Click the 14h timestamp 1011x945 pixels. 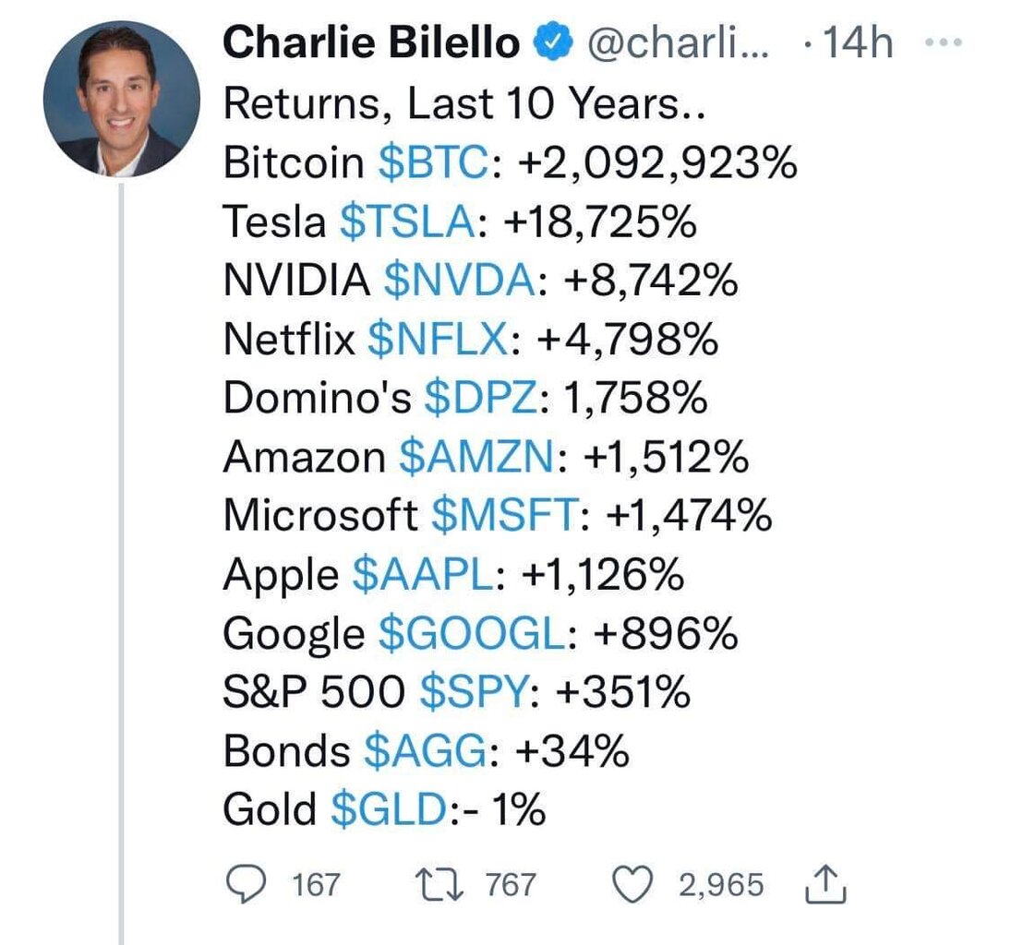click(855, 43)
